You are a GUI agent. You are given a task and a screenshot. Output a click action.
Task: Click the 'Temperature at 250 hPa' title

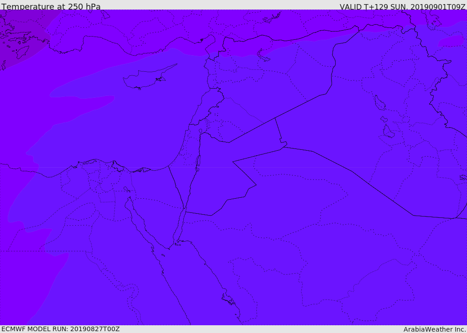[x=51, y=6]
